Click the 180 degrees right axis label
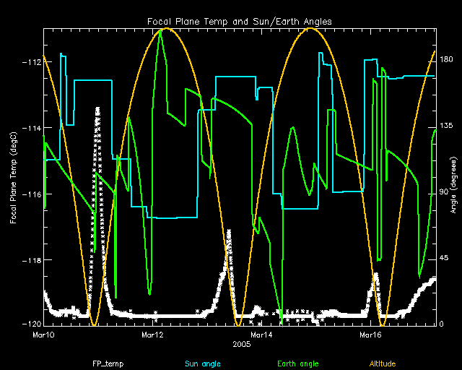This screenshot has width=462, height=370. click(x=446, y=62)
